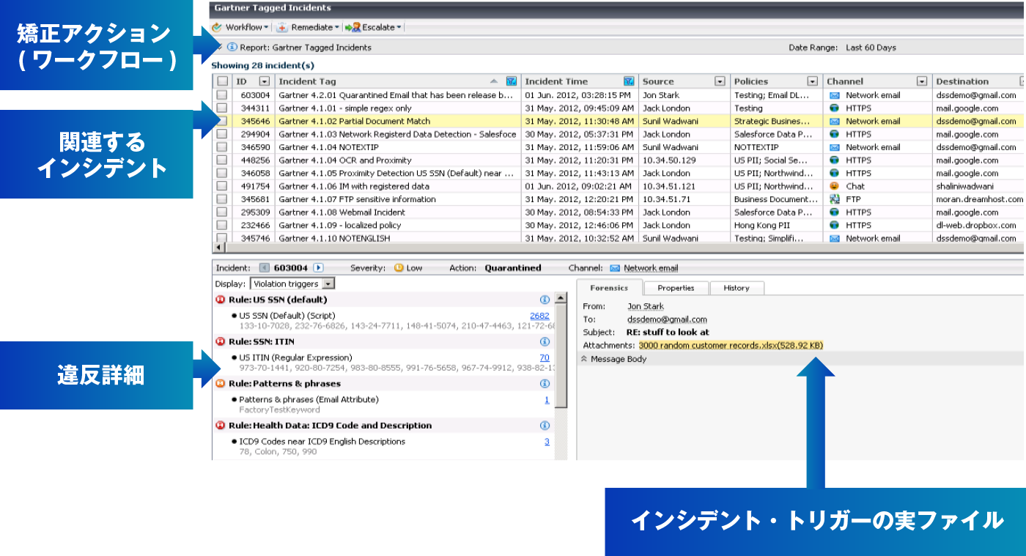The width and height of the screenshot is (1026, 556).
Task: Open the Display Violation triggers dropdown
Action: [x=292, y=283]
